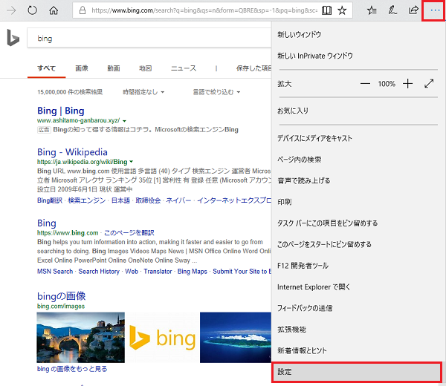Click the lock icon in address bar
The image size is (446, 386).
click(83, 10)
